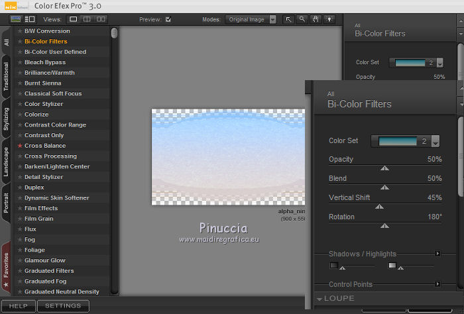Click the filter list thumbnail-view icon
This screenshot has height=314, width=464.
point(15,19)
